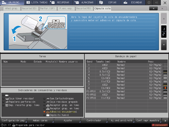Click Caja residuos grapado icon

pos(48,102)
